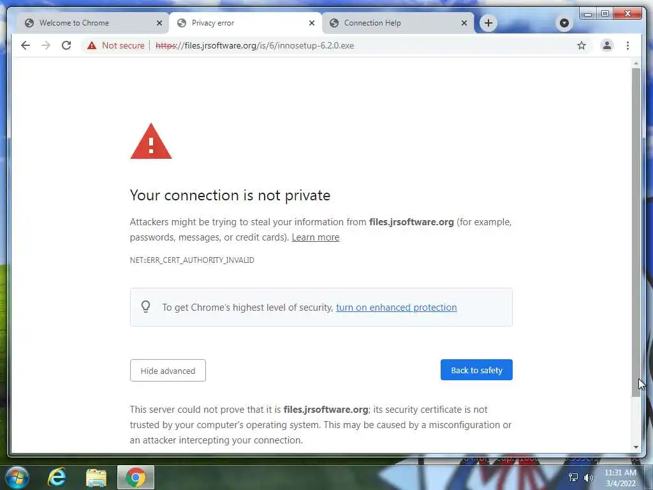Viewport: 653px width, 490px height.
Task: Follow the turn on enhanced protection link
Action: point(396,308)
